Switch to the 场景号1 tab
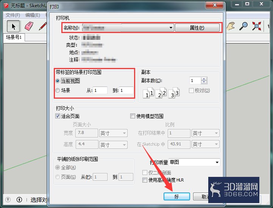 (14, 37)
